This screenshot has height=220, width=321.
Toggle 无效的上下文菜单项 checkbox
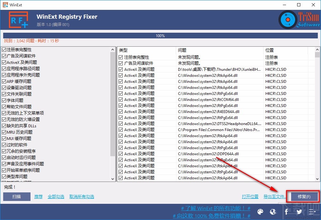(x=4, y=113)
